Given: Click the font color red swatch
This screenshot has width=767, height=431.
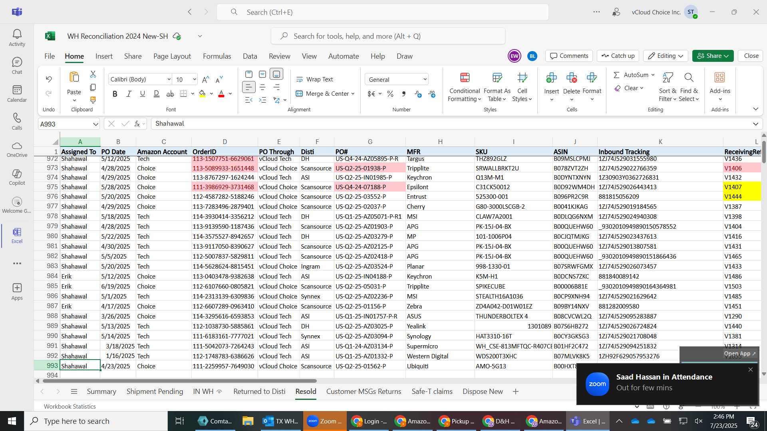Looking at the screenshot, I should (221, 94).
